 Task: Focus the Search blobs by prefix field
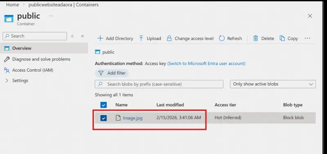(159, 84)
